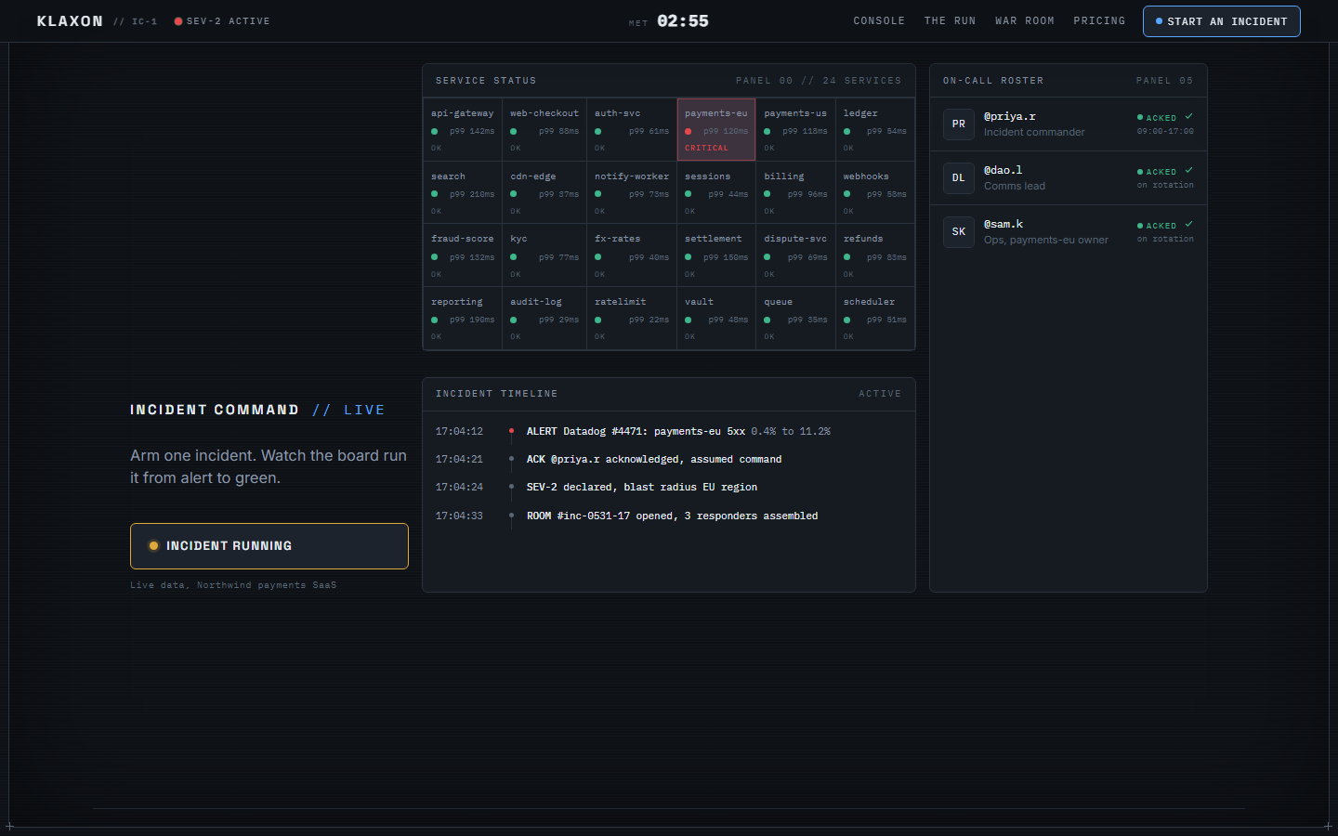Click the KLAXON logo
This screenshot has width=1338, height=836.
click(x=70, y=20)
